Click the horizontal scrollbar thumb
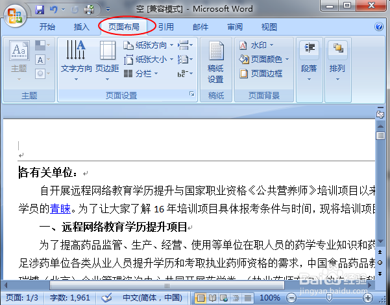This screenshot has width=390, height=305. pyautogui.click(x=167, y=286)
